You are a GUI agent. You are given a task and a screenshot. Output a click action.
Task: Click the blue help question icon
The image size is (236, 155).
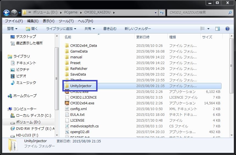tap(227, 29)
